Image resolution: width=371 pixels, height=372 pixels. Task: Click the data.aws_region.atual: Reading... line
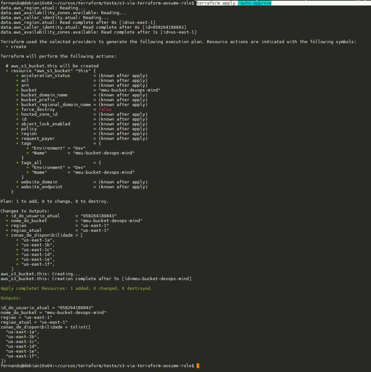click(43, 8)
